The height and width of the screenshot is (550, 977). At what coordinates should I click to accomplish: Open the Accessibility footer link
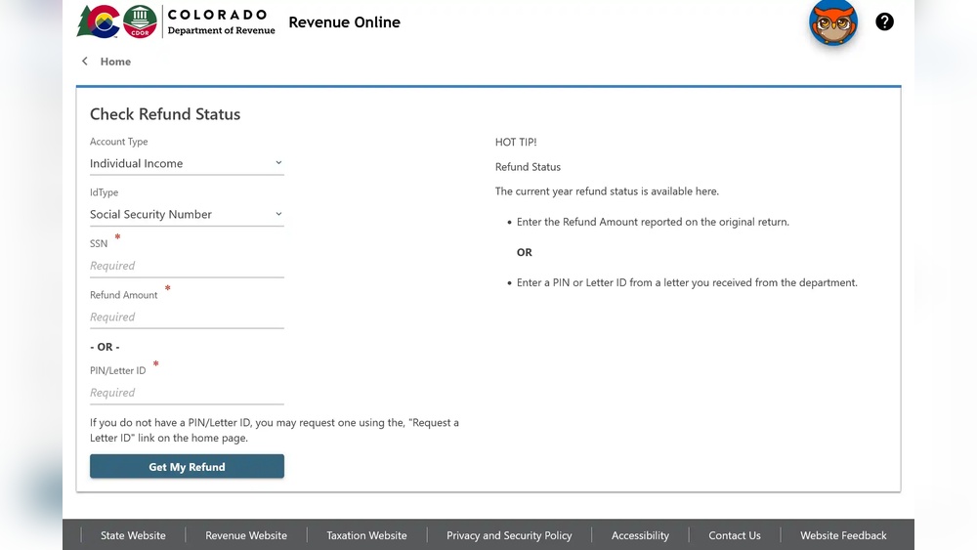pyautogui.click(x=640, y=535)
